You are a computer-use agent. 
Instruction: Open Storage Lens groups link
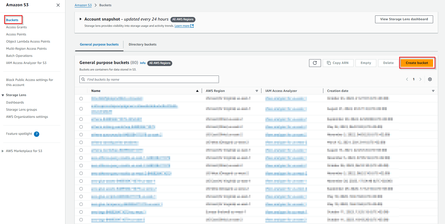21,109
